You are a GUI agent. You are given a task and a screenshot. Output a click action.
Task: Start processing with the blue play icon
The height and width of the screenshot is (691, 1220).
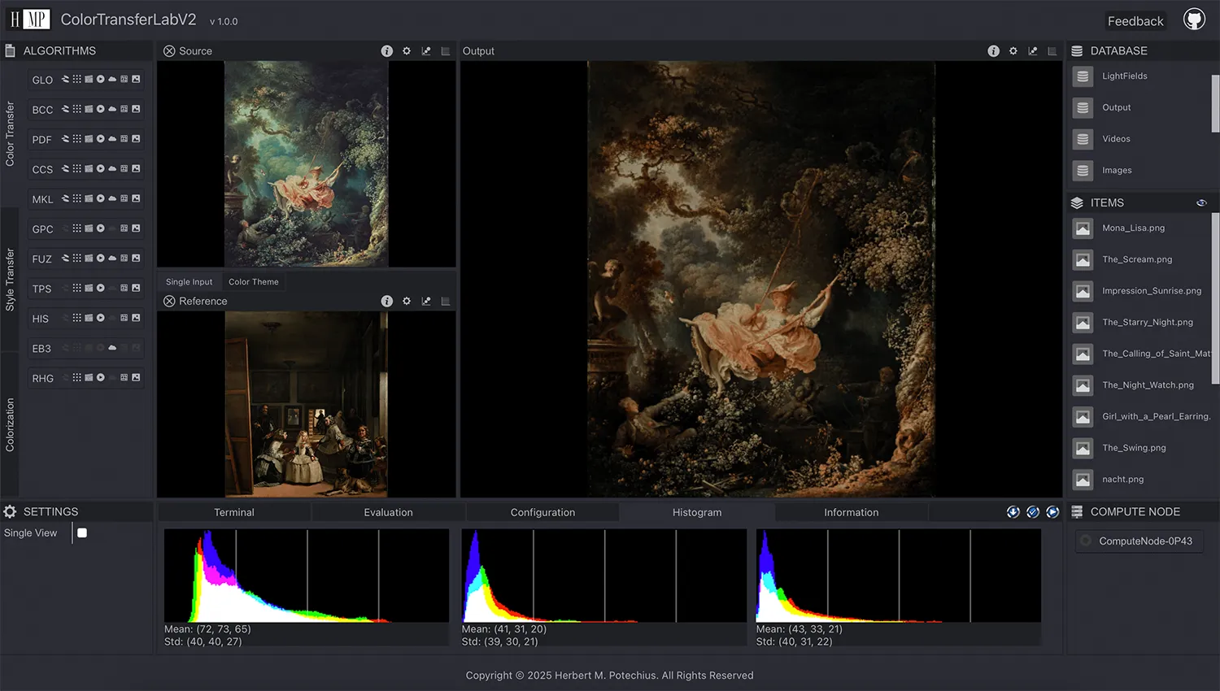(1052, 512)
